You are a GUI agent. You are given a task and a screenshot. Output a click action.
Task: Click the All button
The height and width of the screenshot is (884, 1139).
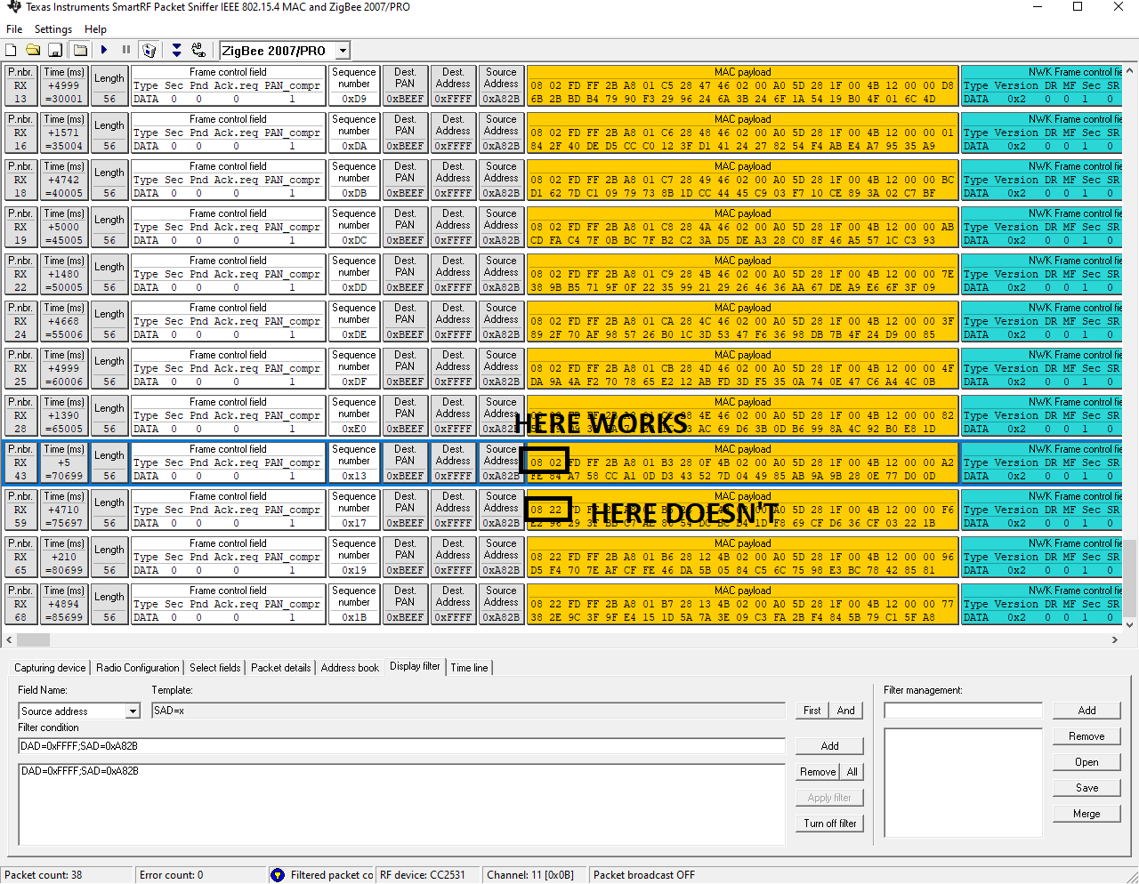852,772
